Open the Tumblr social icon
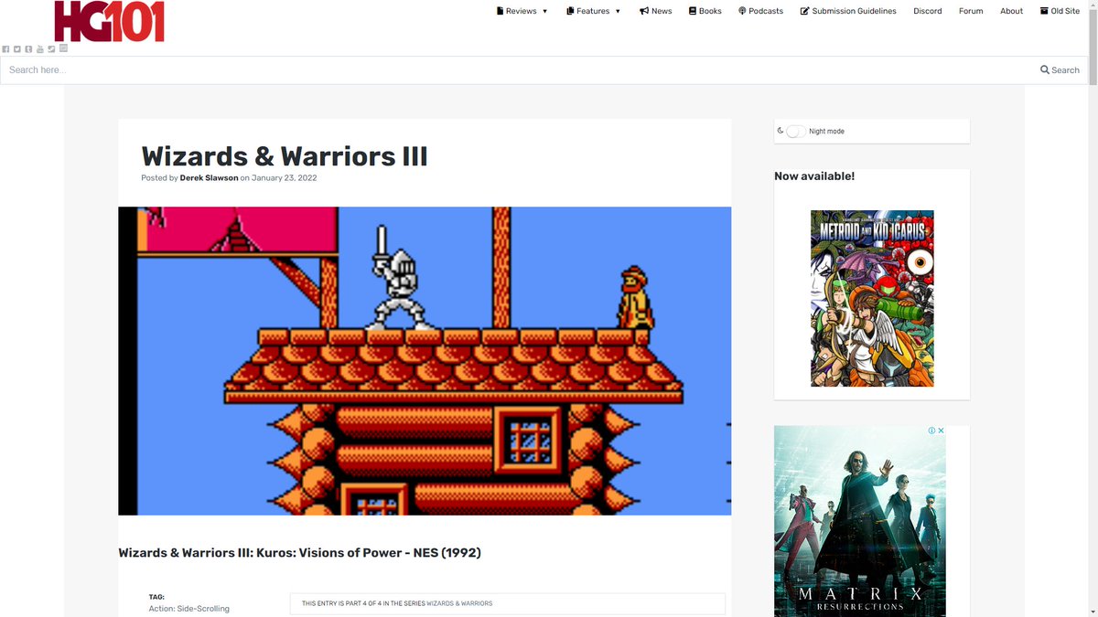 click(28, 48)
